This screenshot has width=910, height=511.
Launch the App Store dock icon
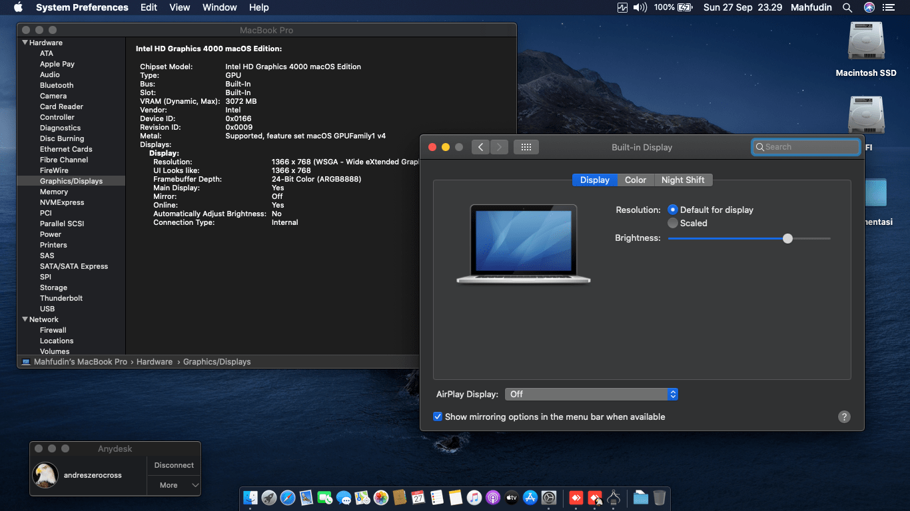[x=530, y=498]
